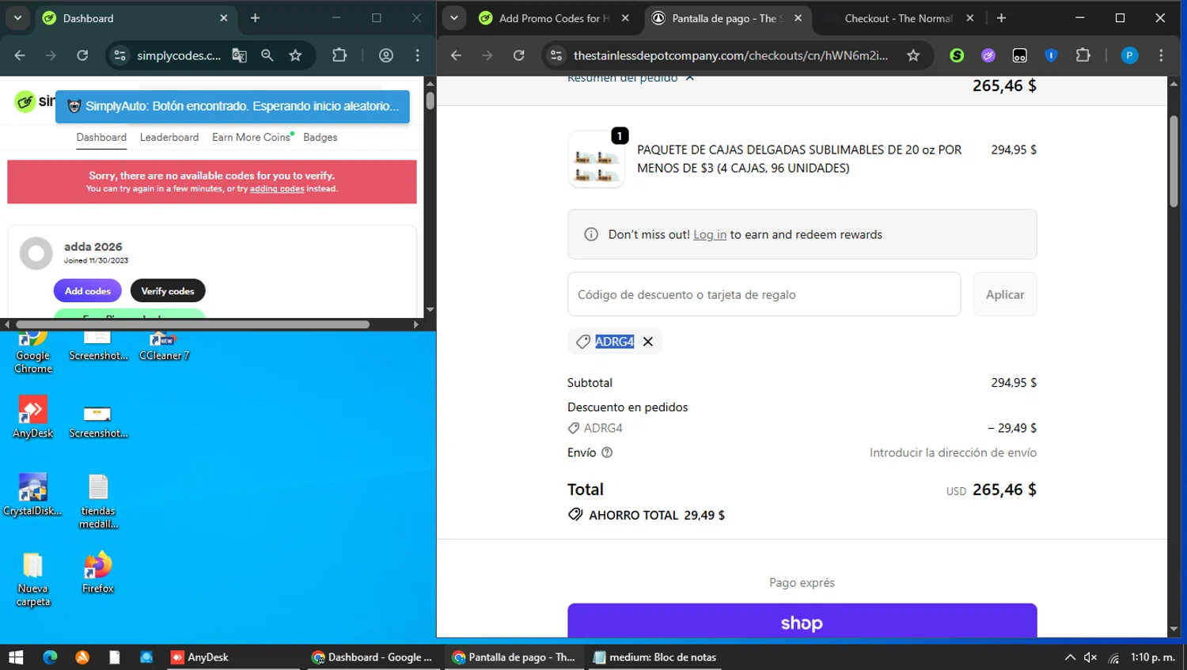Screen dimensions: 1187x670
Task: Switch to medium Bloc de notas taskbar item
Action: [x=654, y=657]
